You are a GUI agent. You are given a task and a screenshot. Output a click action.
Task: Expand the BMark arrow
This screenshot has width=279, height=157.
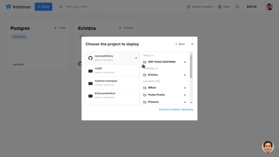[185, 88]
